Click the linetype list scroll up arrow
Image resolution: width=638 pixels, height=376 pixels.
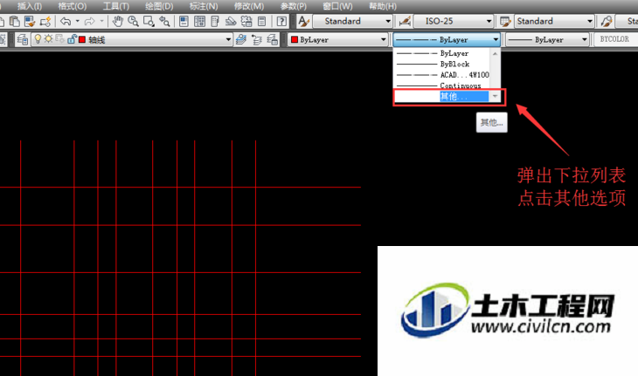tap(496, 53)
